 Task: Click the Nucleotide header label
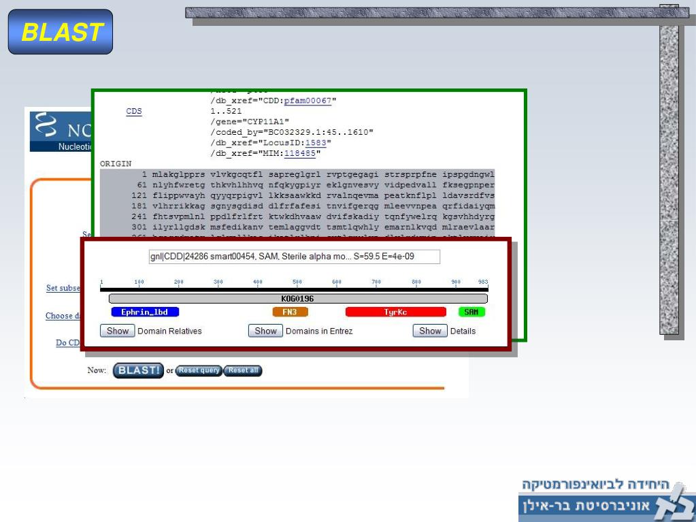tap(75, 146)
